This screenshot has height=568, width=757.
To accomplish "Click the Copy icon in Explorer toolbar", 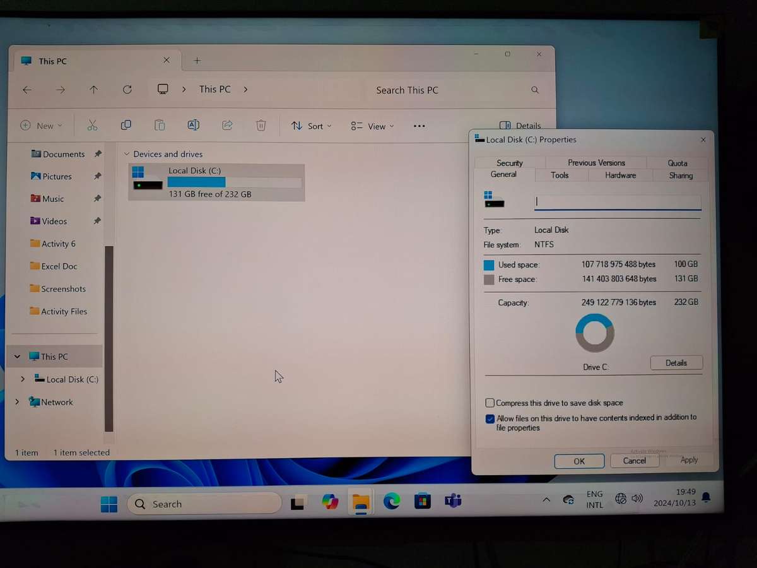I will (x=126, y=126).
